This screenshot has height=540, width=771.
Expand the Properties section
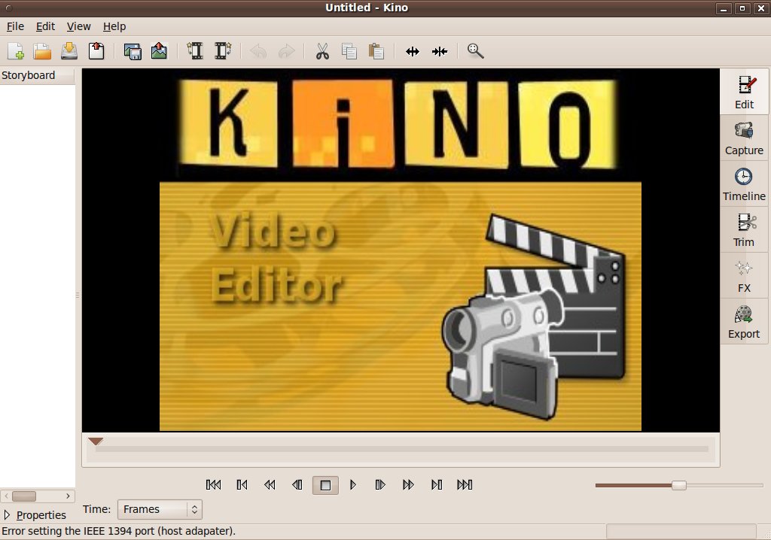tap(35, 515)
